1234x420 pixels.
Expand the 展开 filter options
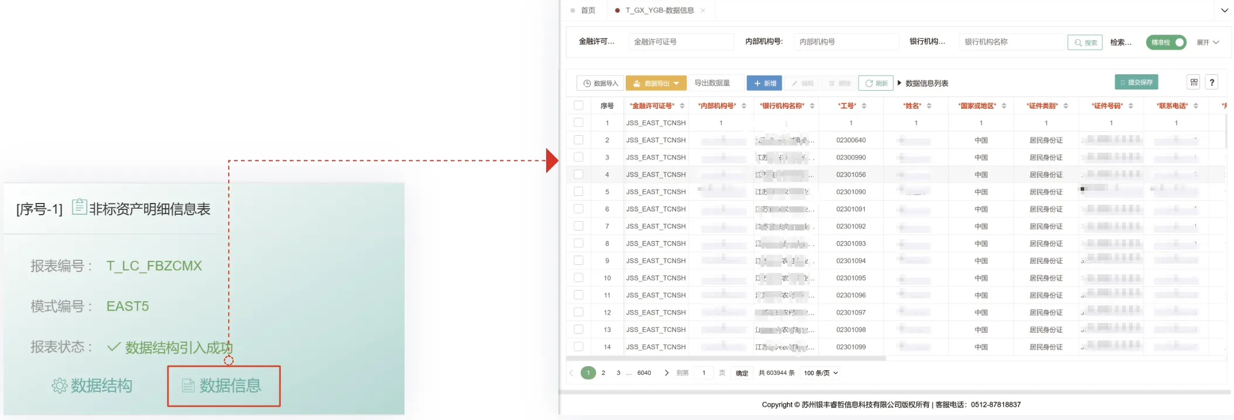(x=1208, y=42)
